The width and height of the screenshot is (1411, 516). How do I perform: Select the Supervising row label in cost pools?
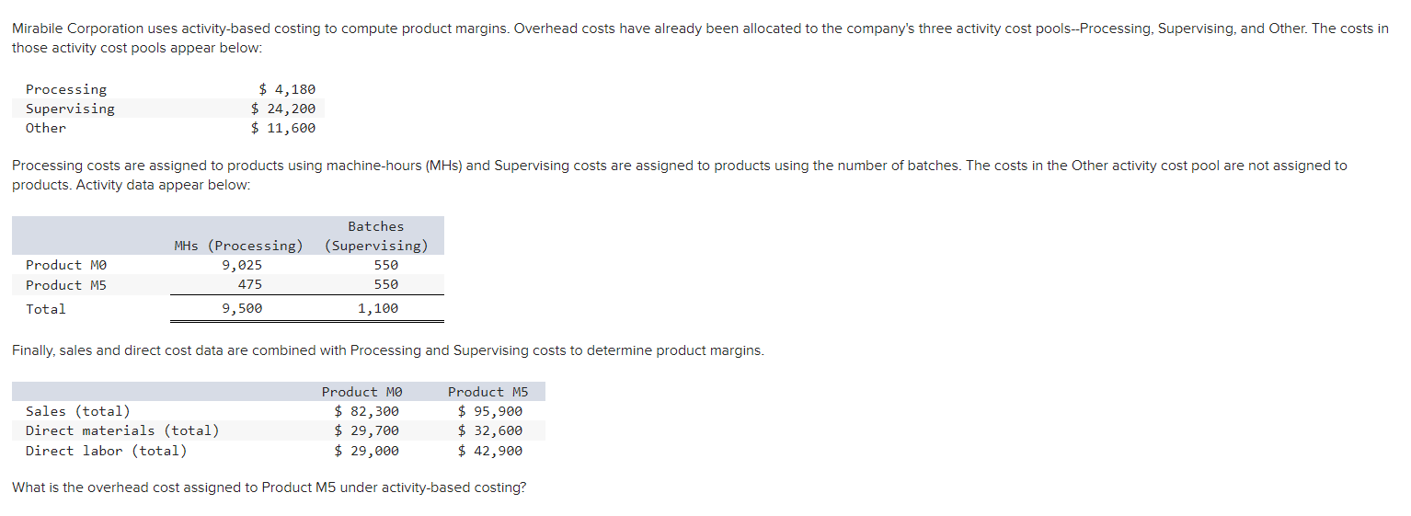point(70,109)
